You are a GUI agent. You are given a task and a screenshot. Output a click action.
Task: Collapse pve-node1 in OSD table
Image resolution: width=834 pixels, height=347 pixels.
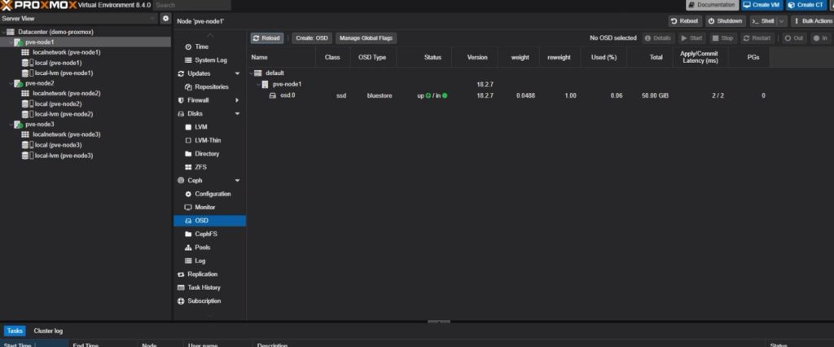[x=258, y=84]
